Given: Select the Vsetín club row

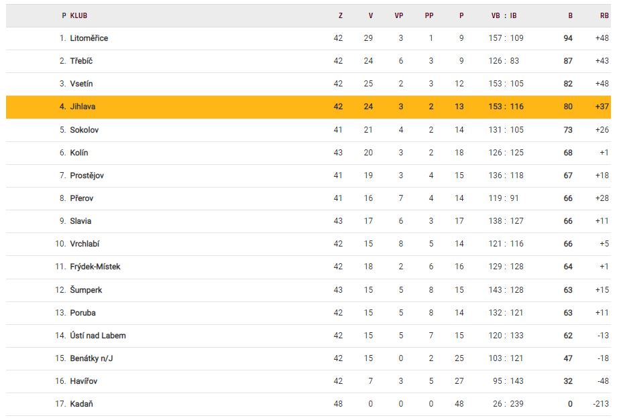Looking at the screenshot, I should (82, 84).
